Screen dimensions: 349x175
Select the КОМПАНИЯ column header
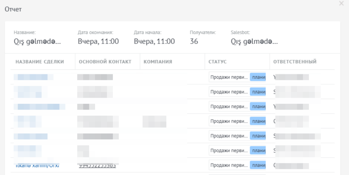pos(158,62)
